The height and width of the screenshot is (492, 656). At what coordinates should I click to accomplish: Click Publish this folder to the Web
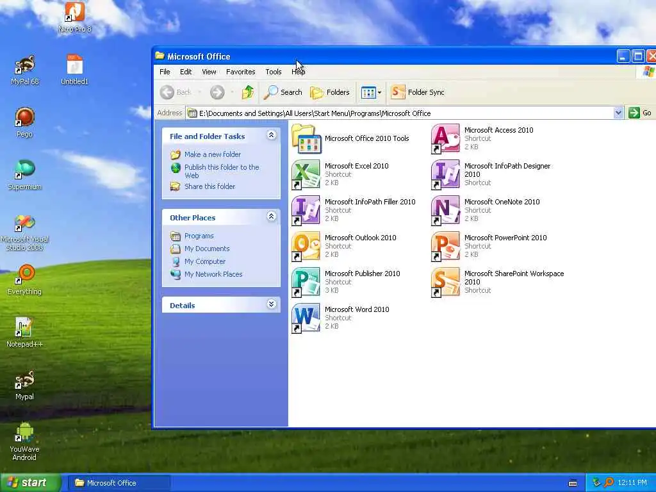coord(222,171)
